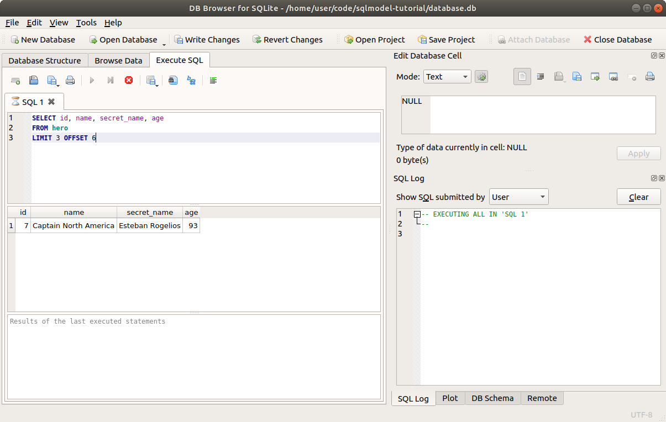The width and height of the screenshot is (666, 422).
Task: Print the database cell contents
Action: (x=649, y=76)
